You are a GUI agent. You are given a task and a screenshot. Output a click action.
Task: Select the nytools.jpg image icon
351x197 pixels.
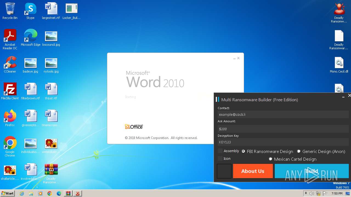coord(51,65)
